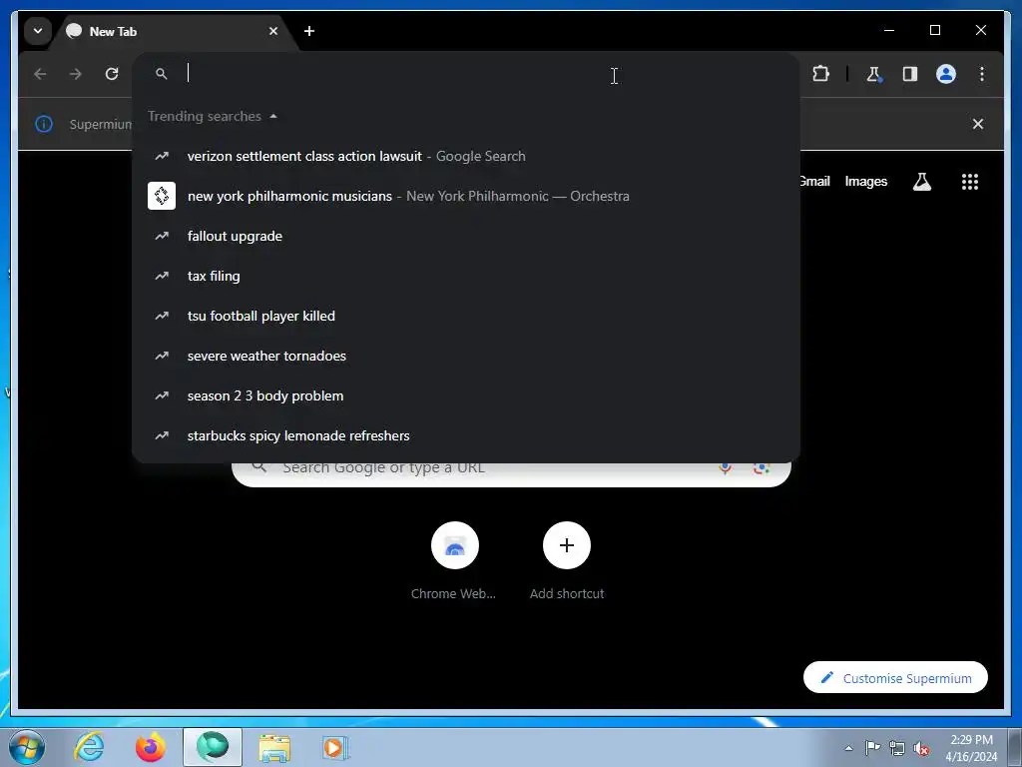The image size is (1022, 767).
Task: Start voice search with the microphone
Action: [x=725, y=469]
